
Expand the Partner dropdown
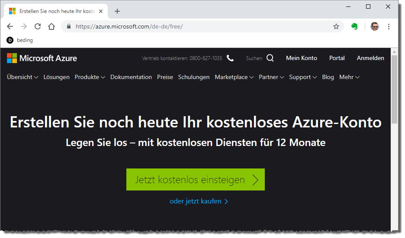[x=271, y=77]
